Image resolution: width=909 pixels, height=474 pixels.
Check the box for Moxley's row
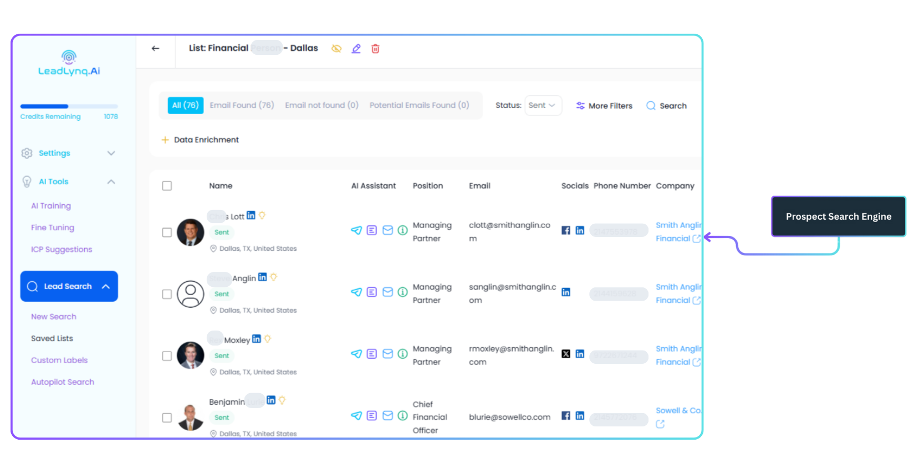pyautogui.click(x=167, y=356)
